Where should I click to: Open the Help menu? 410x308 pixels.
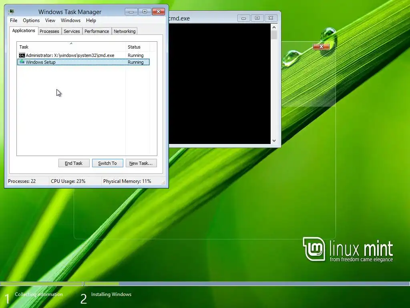tap(91, 20)
